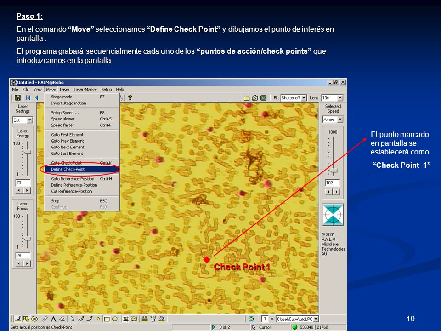Click the green monitor toolbar icon

pos(263,98)
